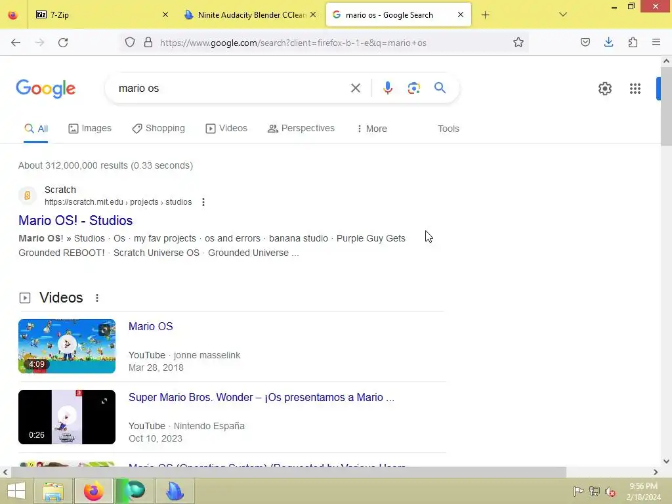This screenshot has height=504, width=672.
Task: Open the network tray icon
Action: coord(595,491)
